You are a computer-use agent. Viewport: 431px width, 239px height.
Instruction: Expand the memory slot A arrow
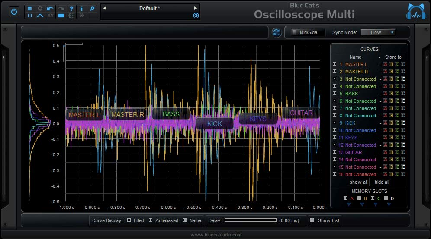click(348, 205)
